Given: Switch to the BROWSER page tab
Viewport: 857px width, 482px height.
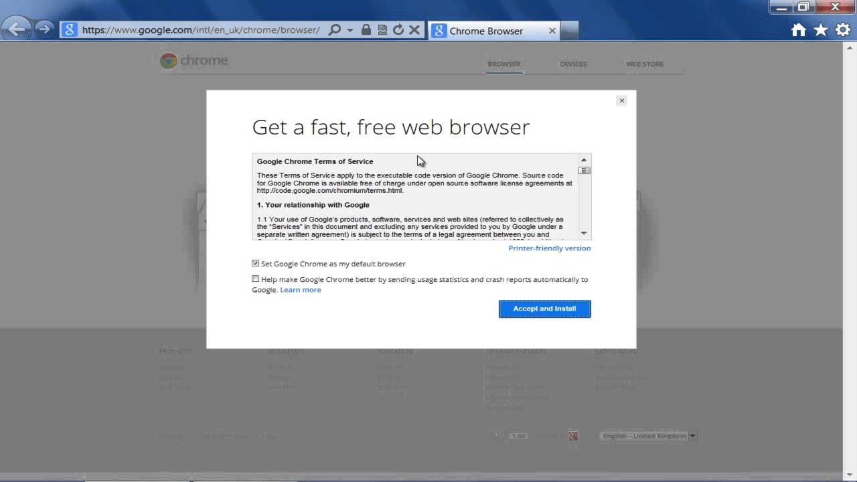Looking at the screenshot, I should [504, 64].
